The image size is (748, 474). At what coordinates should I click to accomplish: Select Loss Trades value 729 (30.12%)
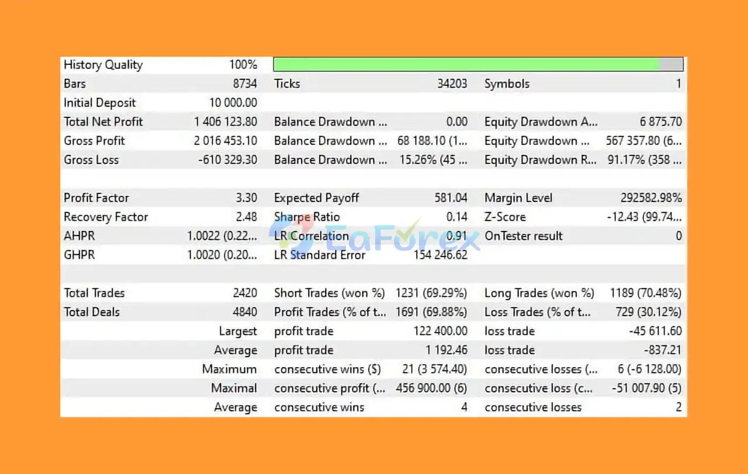click(649, 312)
